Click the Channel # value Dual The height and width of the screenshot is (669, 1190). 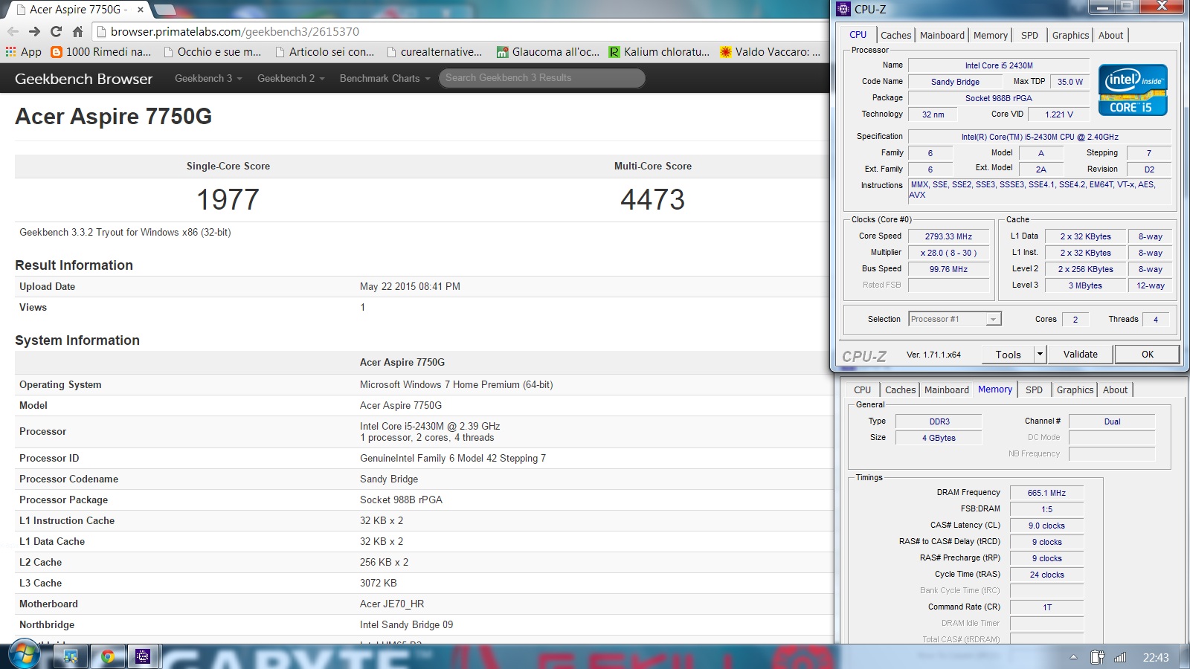1112,421
